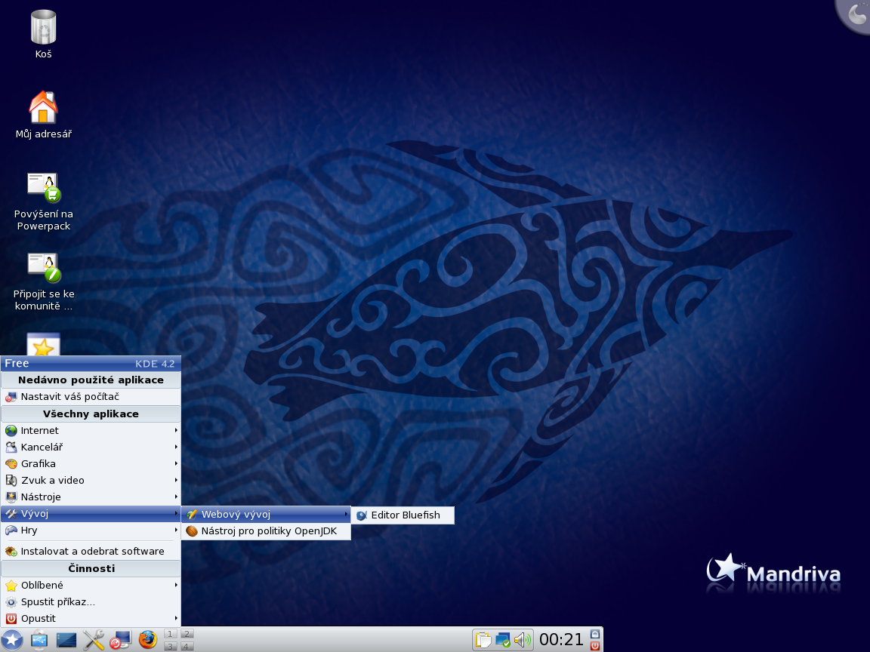Expand the arrow beside Internet
The height and width of the screenshot is (652, 870).
176,430
